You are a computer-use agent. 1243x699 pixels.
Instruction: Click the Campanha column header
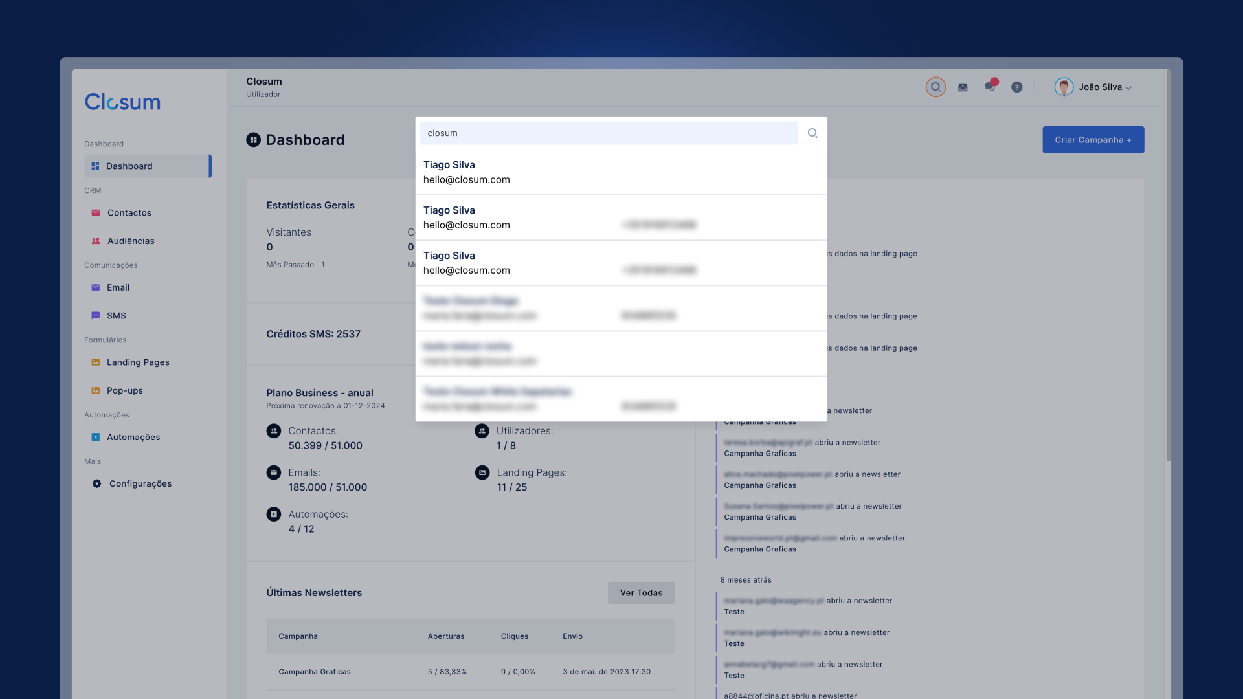298,636
